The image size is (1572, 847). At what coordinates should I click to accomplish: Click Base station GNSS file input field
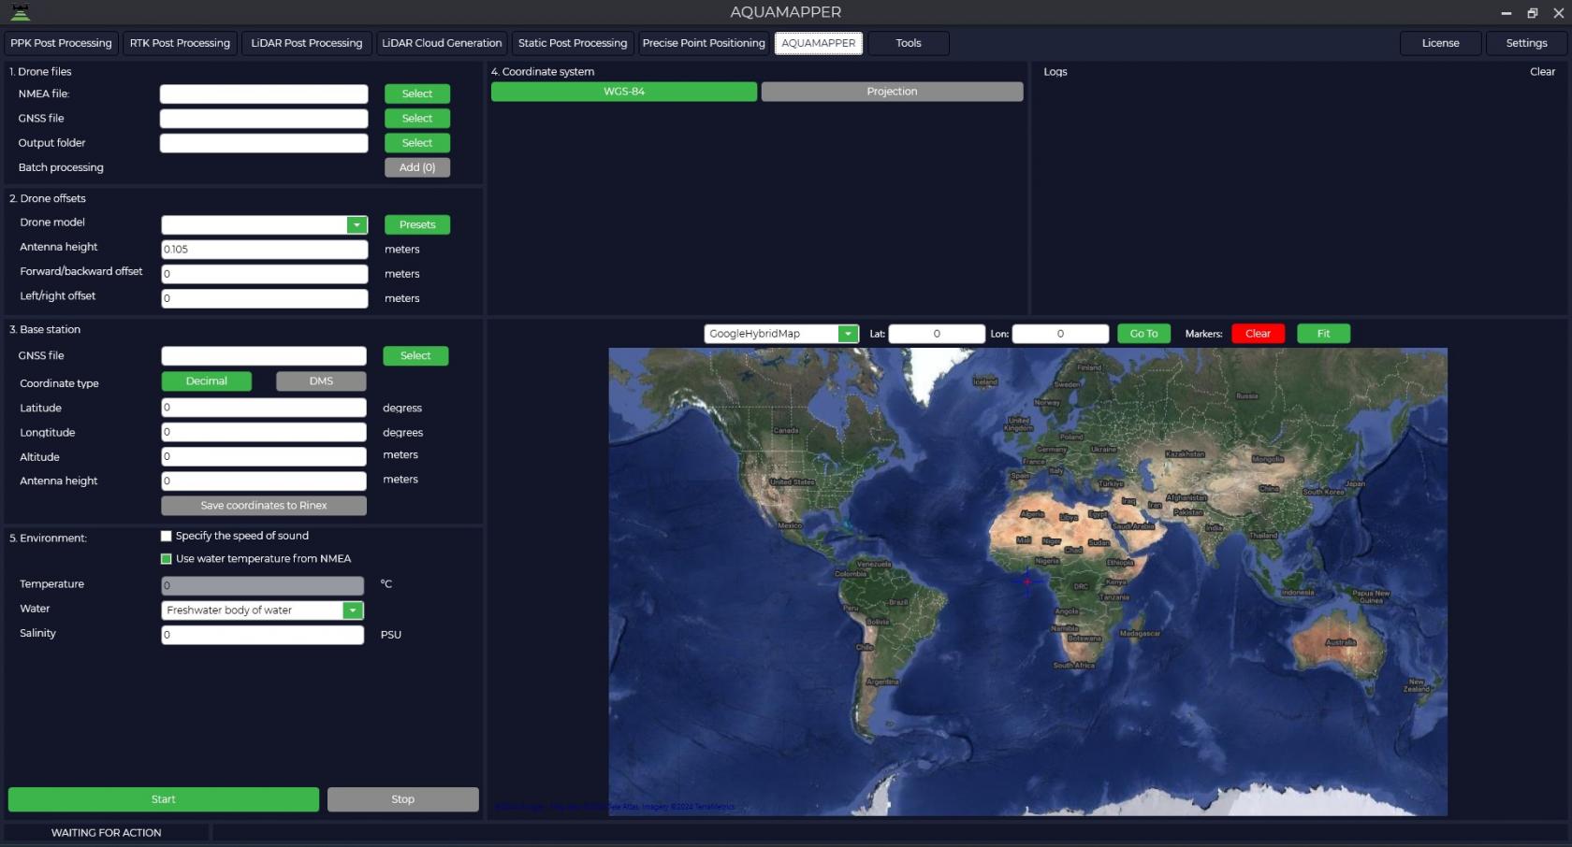tap(264, 355)
